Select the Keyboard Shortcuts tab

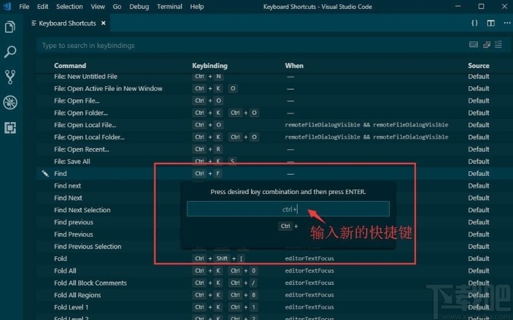[67, 23]
